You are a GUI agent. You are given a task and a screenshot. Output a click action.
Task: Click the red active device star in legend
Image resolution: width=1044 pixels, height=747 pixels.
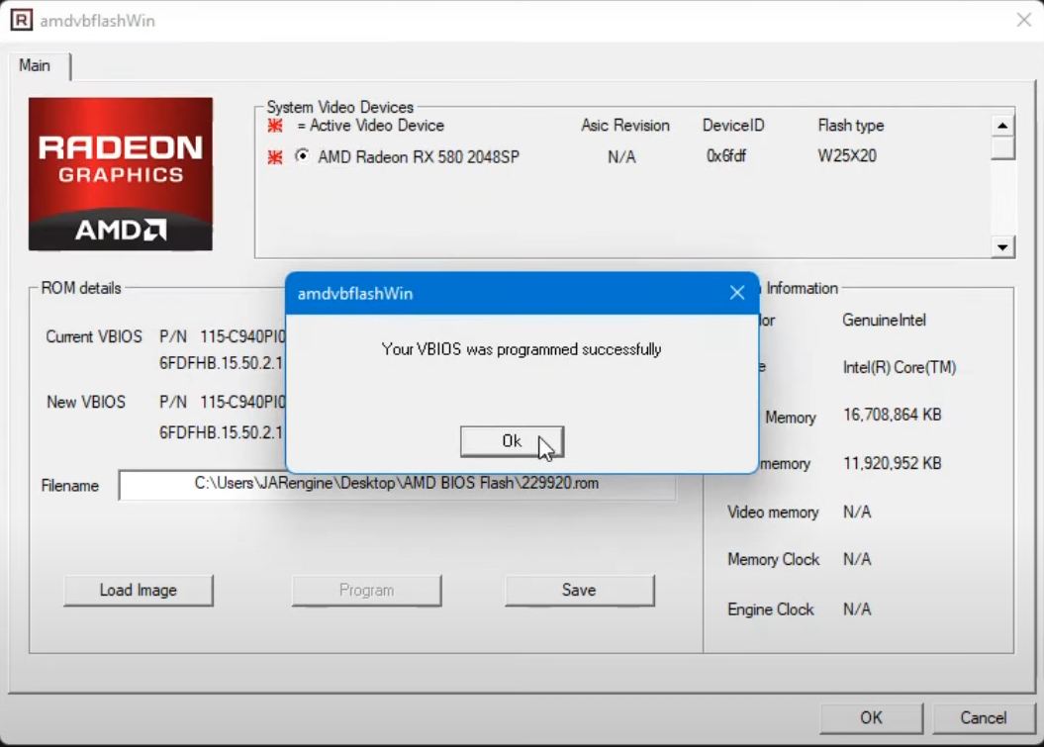tap(275, 126)
